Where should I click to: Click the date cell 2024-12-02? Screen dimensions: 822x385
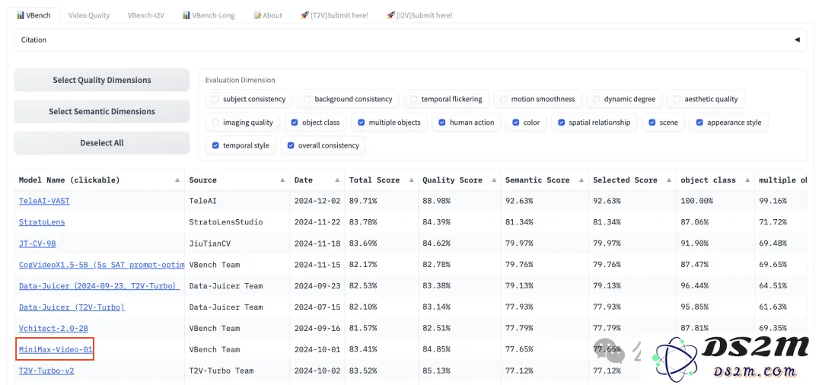317,201
